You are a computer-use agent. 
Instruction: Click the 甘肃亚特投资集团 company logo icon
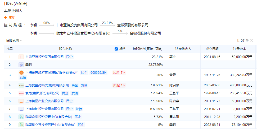click(21, 57)
